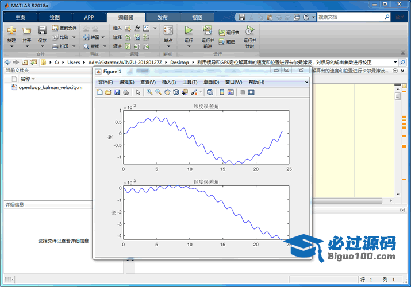Toggle the Insert Colorbar button in Figure 1
Image resolution: width=411 pixels, height=287 pixels.
pyautogui.click(x=222, y=92)
